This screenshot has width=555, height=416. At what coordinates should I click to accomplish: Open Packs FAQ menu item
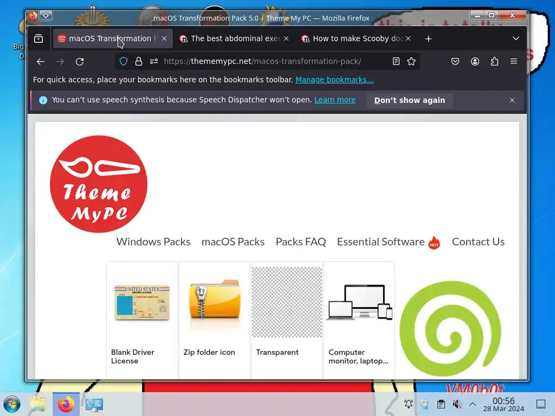point(301,242)
